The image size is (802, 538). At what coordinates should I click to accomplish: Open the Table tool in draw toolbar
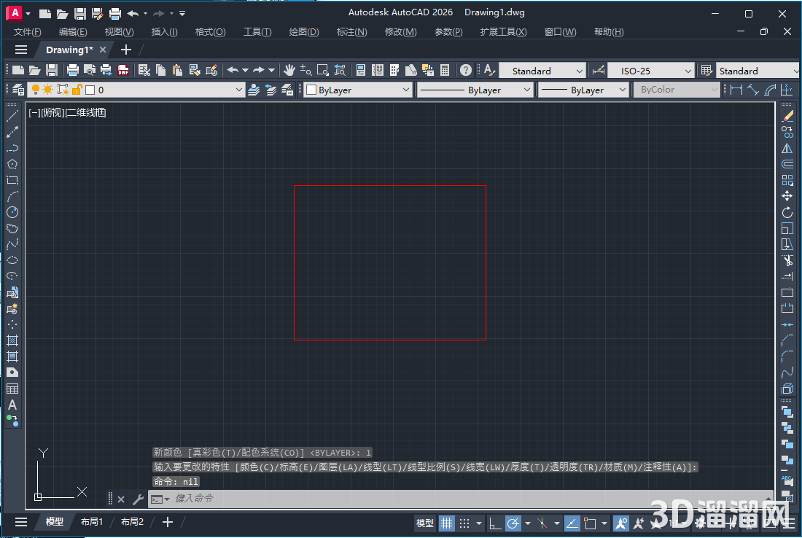[12, 389]
